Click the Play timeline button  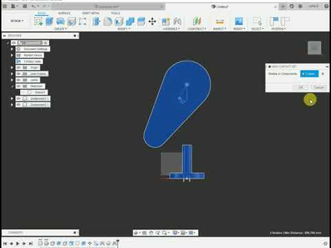click(18, 243)
